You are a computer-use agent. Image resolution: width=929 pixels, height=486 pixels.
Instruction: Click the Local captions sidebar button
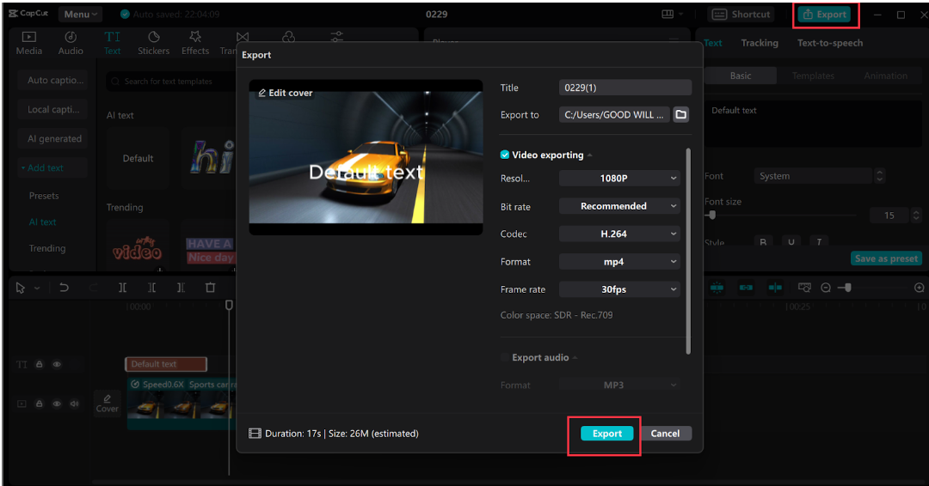coord(52,109)
